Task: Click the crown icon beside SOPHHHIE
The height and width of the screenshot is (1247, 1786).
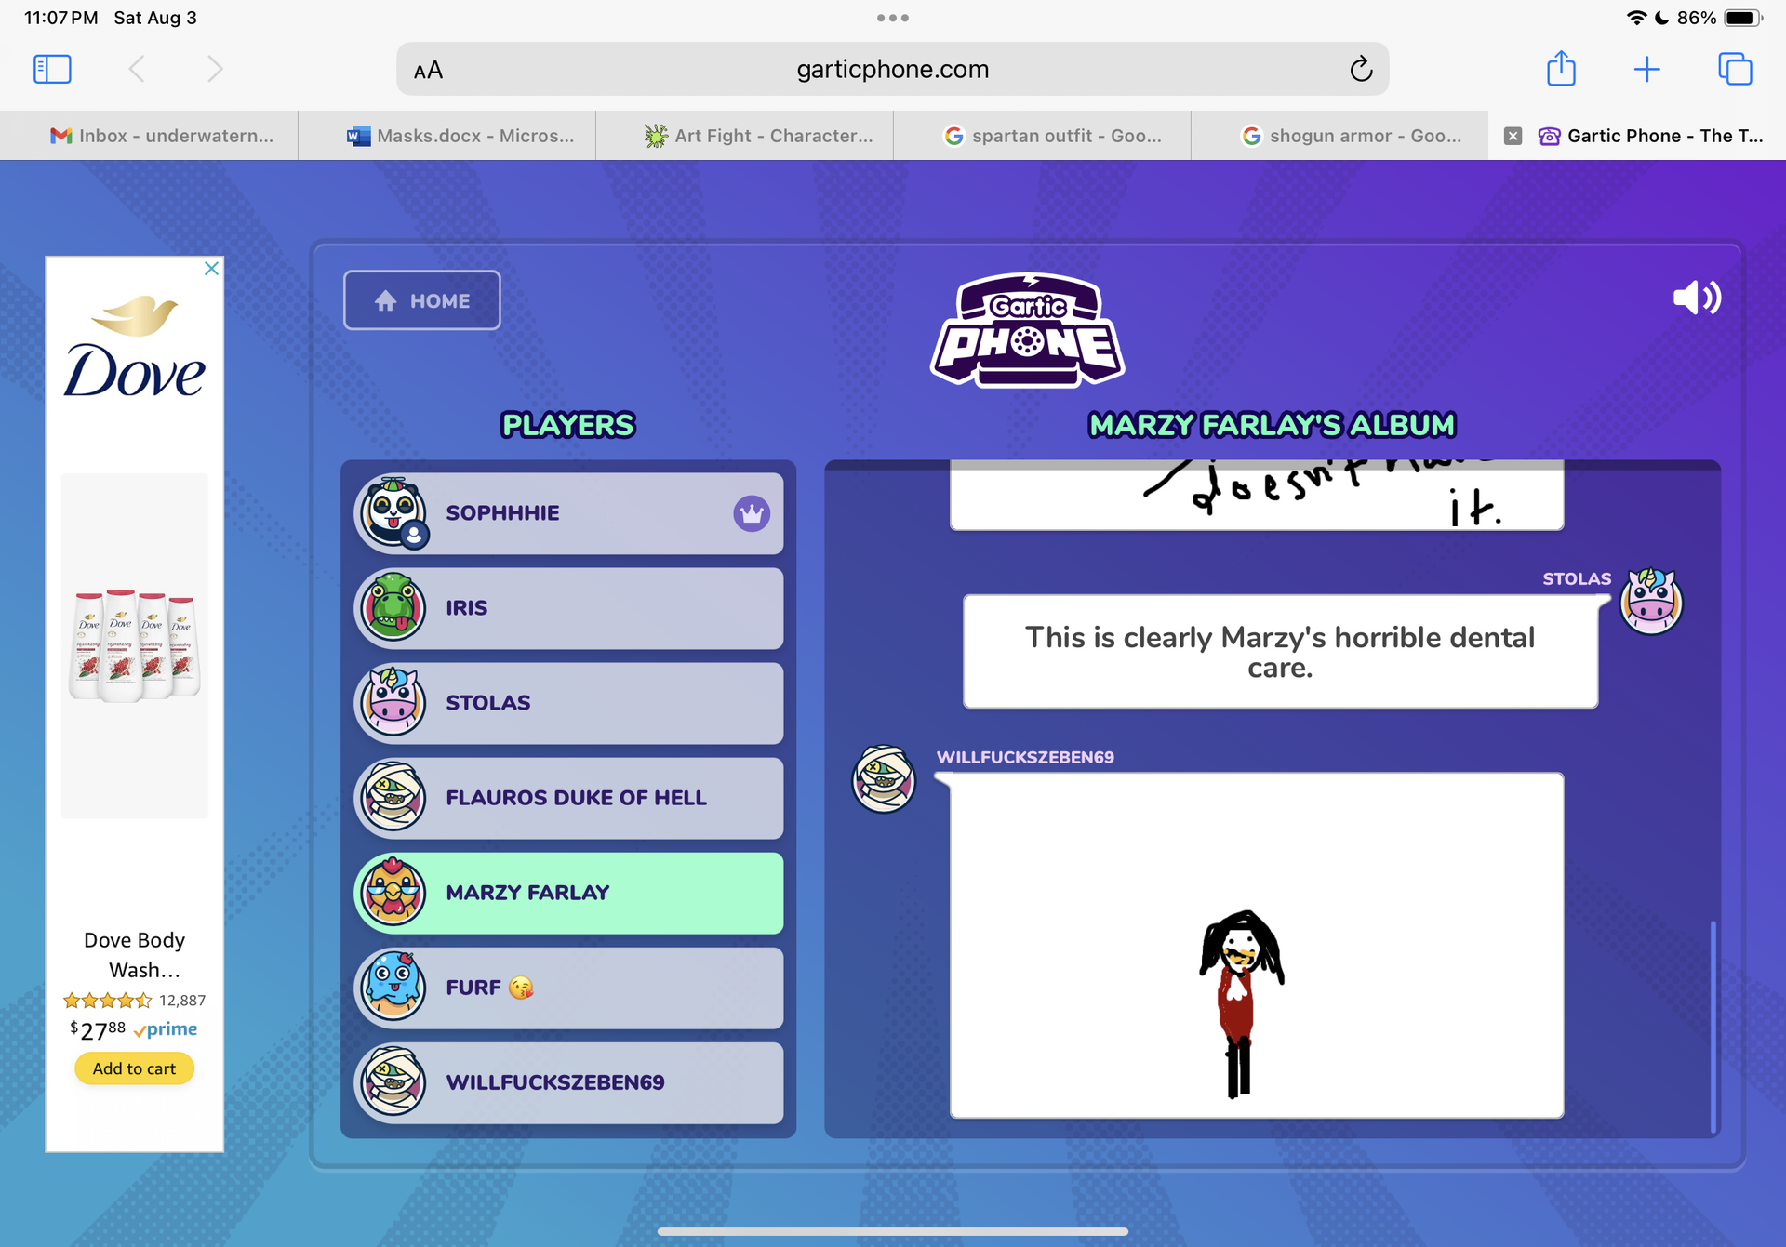Action: click(752, 513)
